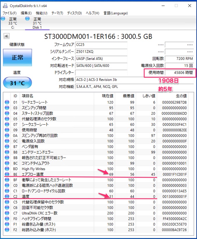Click the status orb for ID C6 回復不可能セクタ数

pos(7,207)
